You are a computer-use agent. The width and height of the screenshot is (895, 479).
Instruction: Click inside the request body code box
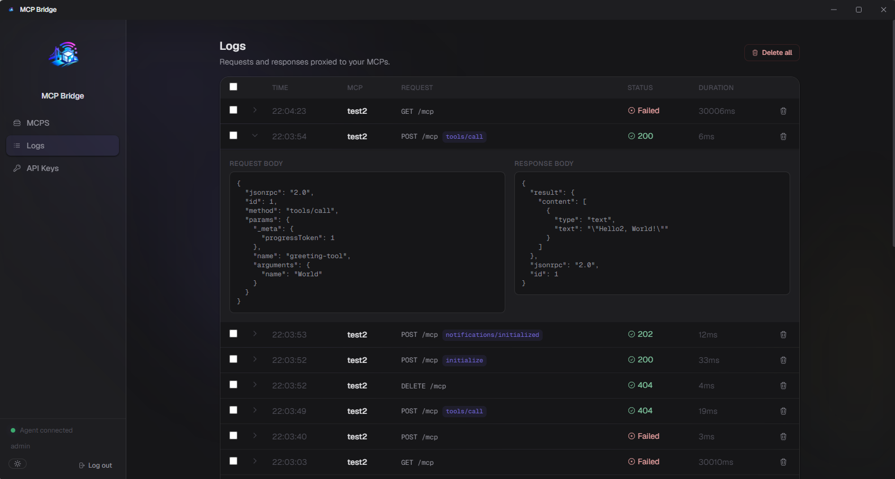[367, 242]
